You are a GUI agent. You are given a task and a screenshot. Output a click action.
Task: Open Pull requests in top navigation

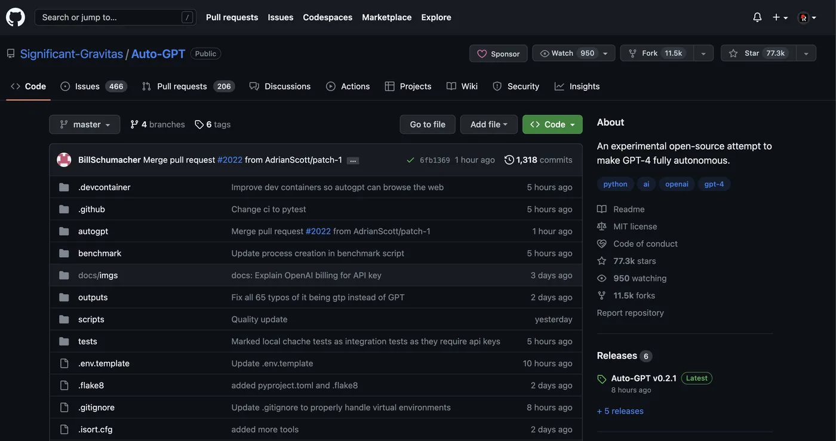coord(232,17)
